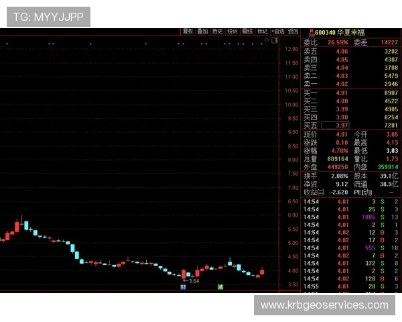
Task: Click the 复权 toolbar button
Action: 188,31
